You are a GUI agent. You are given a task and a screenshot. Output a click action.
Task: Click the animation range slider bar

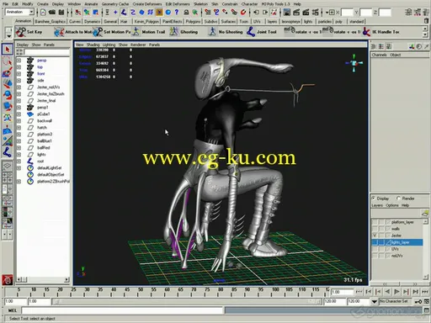pyautogui.click(x=187, y=301)
